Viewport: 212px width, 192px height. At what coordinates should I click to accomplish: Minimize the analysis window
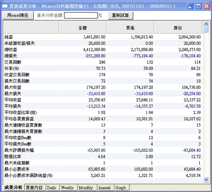pyautogui.click(x=190, y=6)
